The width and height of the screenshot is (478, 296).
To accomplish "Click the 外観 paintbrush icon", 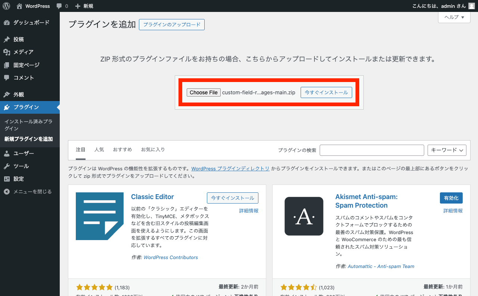I will click(x=7, y=95).
